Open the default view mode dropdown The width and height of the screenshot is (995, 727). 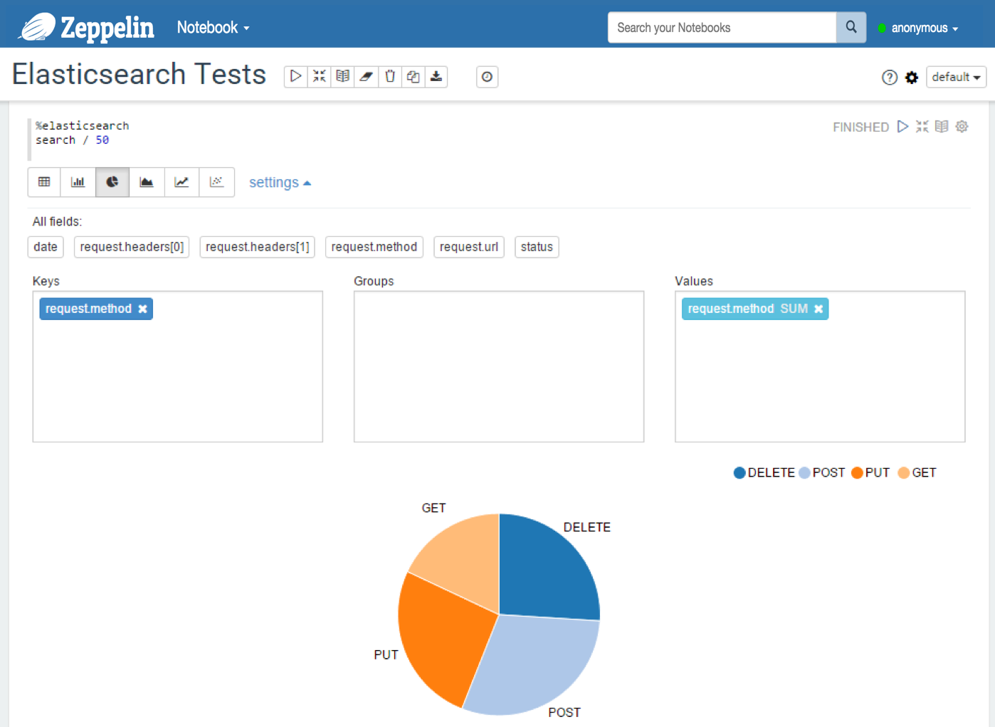tap(955, 77)
